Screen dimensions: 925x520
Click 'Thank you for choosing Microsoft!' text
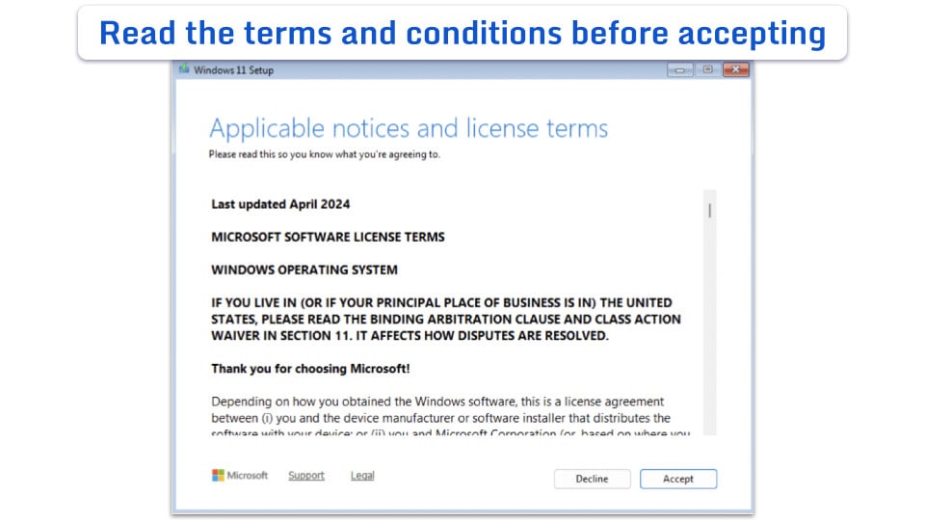(310, 369)
